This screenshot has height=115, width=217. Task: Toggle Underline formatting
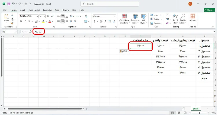pyautogui.click(x=29, y=21)
